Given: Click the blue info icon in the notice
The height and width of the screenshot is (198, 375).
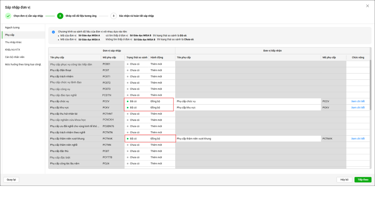Looking at the screenshot, I should pyautogui.click(x=53, y=32).
